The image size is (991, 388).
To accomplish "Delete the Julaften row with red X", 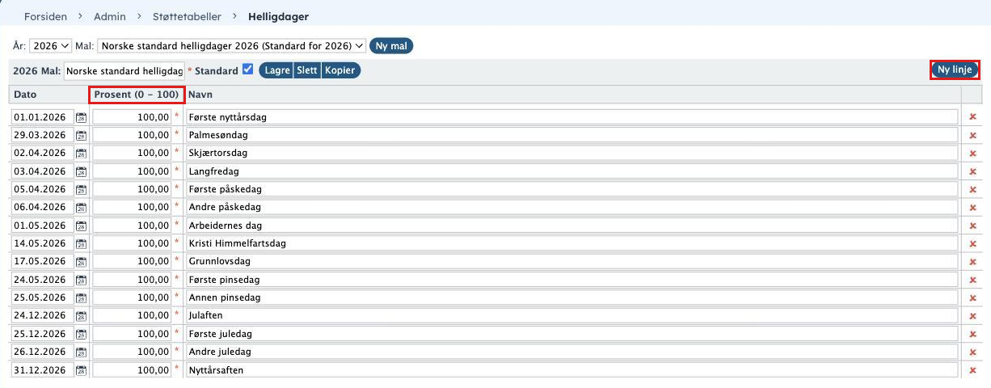I will coord(972,316).
